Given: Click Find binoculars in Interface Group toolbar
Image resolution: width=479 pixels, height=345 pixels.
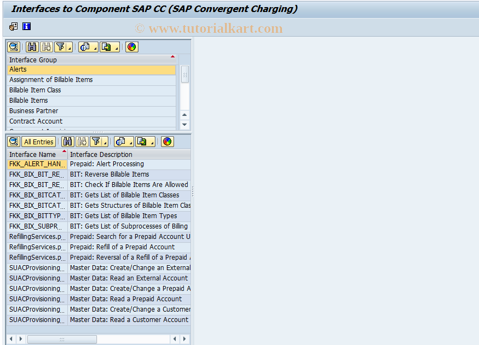Looking at the screenshot, I should 32,47.
